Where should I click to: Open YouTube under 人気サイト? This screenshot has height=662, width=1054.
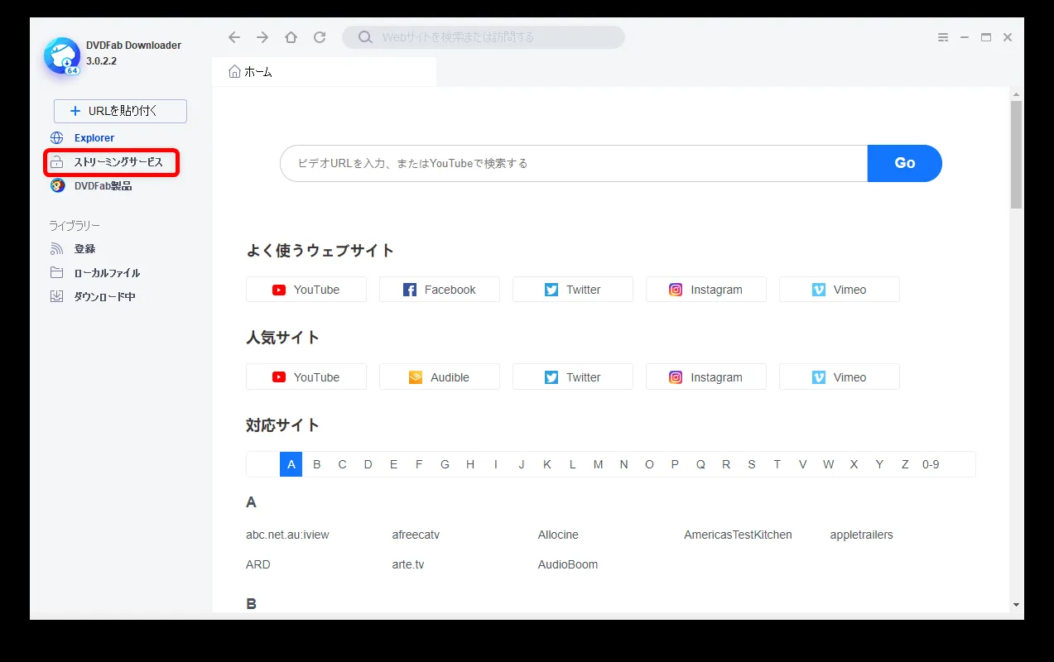pos(306,377)
